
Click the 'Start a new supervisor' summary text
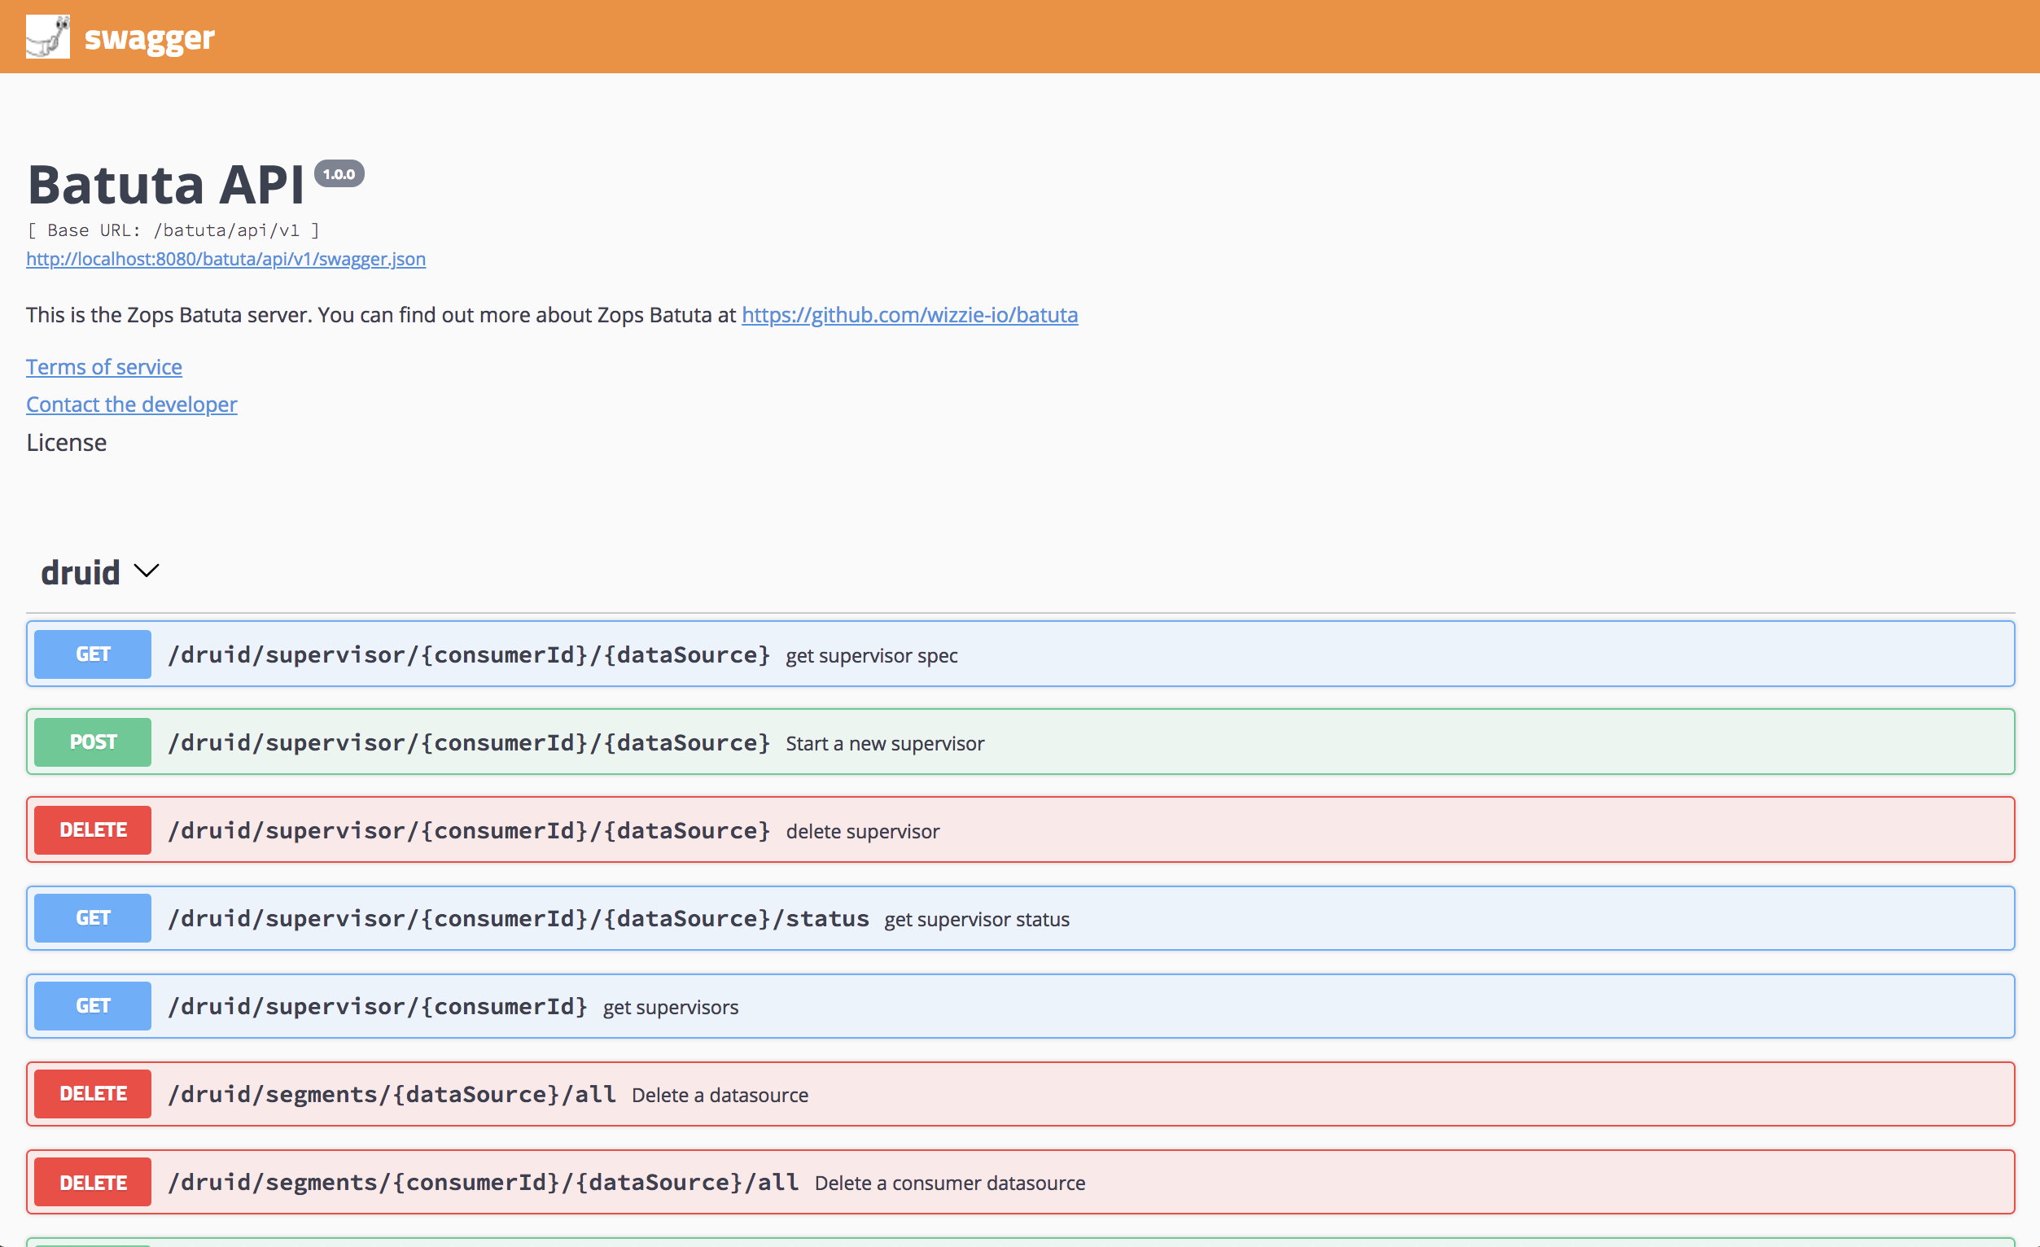click(x=885, y=744)
